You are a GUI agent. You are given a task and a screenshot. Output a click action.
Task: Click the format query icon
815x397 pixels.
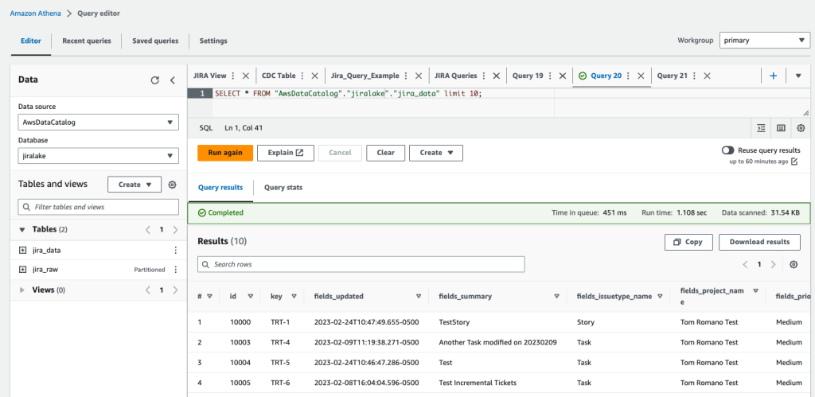coord(761,128)
